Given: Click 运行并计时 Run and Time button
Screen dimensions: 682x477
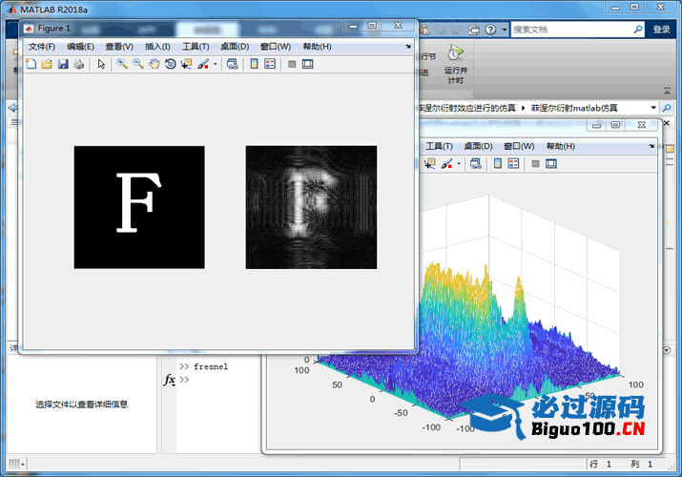Looking at the screenshot, I should pos(455,64).
